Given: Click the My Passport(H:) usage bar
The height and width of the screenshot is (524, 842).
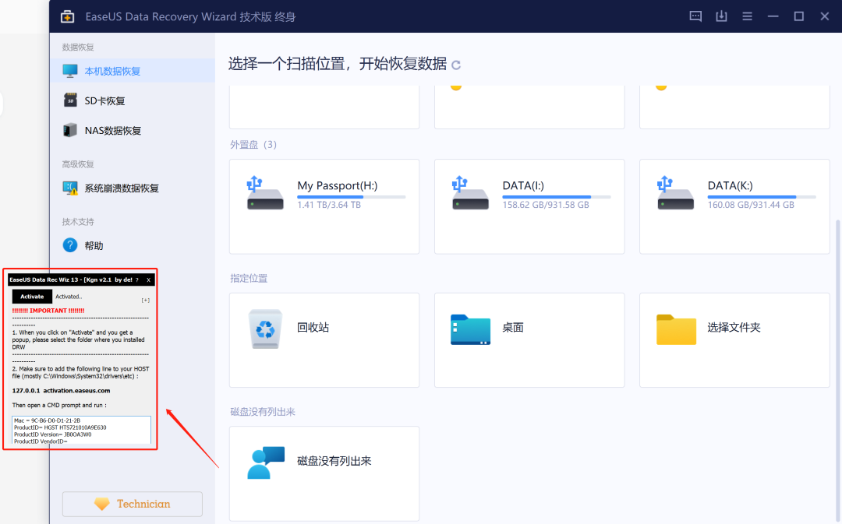Looking at the screenshot, I should point(351,197).
